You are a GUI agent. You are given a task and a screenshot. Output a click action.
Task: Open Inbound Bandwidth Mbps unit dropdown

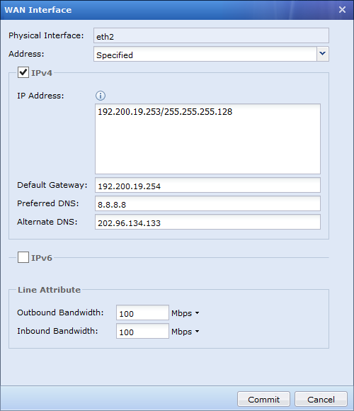185,332
